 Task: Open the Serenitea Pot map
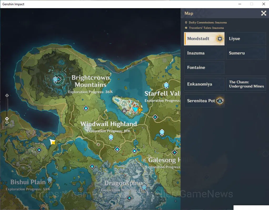(204, 101)
